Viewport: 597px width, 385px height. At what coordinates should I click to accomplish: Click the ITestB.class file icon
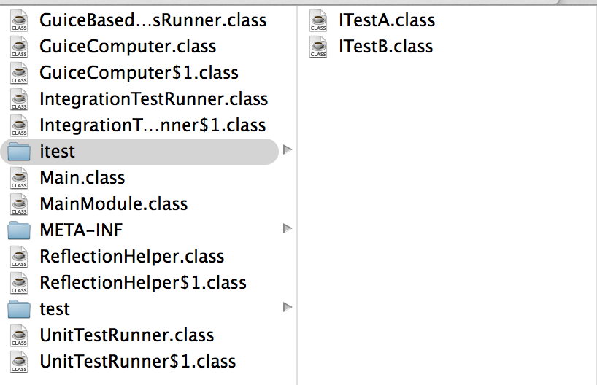point(318,47)
